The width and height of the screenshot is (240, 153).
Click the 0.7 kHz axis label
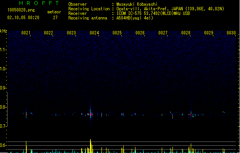[x=3, y=126]
